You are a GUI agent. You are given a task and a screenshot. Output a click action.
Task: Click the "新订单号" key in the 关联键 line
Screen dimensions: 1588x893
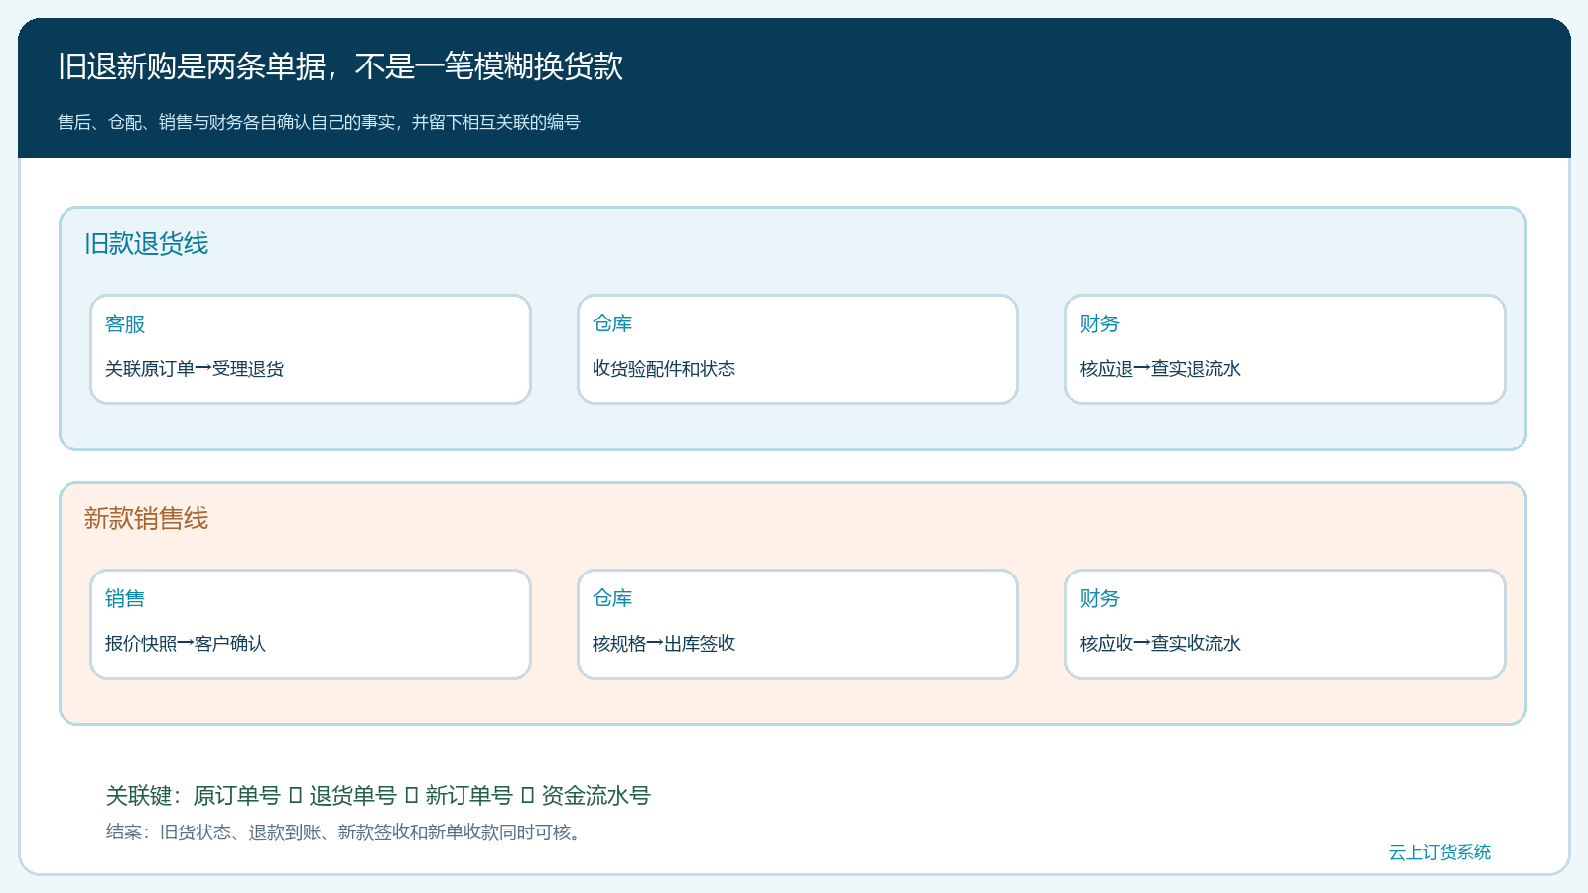(469, 796)
